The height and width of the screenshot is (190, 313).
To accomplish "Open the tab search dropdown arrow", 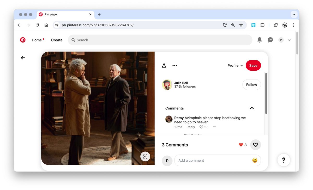I will (x=294, y=14).
